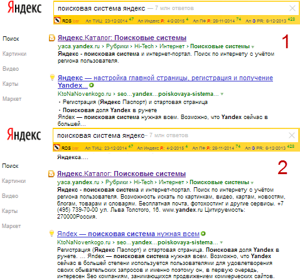Switch to Видео in lower sidebar
This screenshot has width=300, height=280.
10,196
